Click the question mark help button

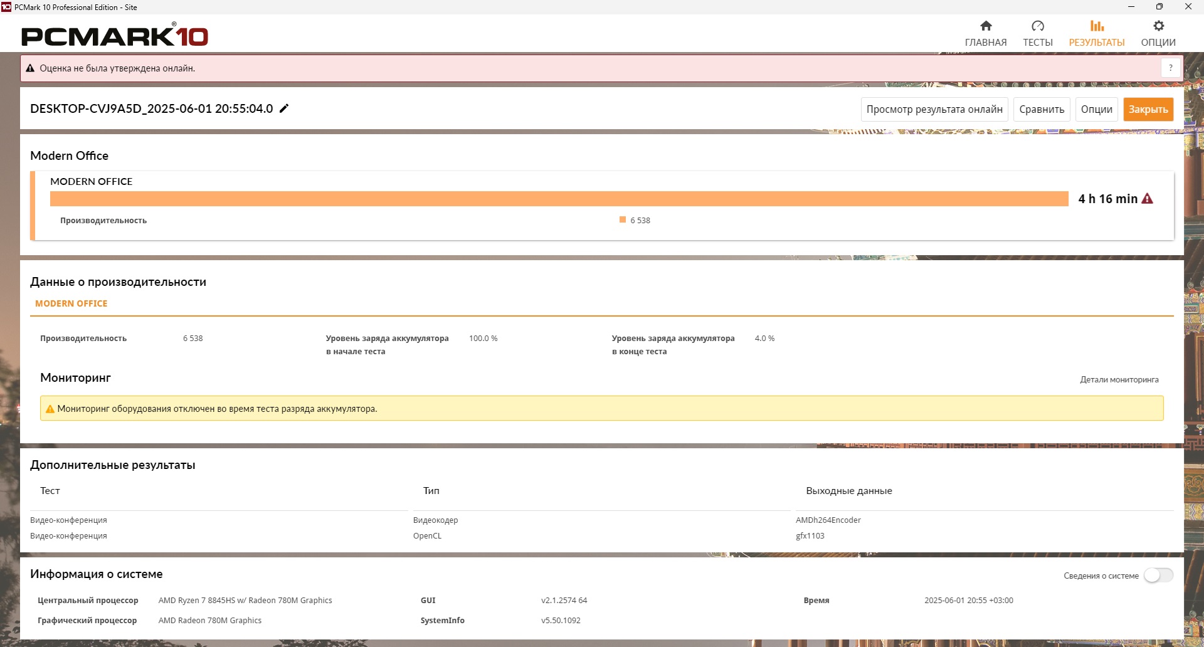coord(1171,68)
